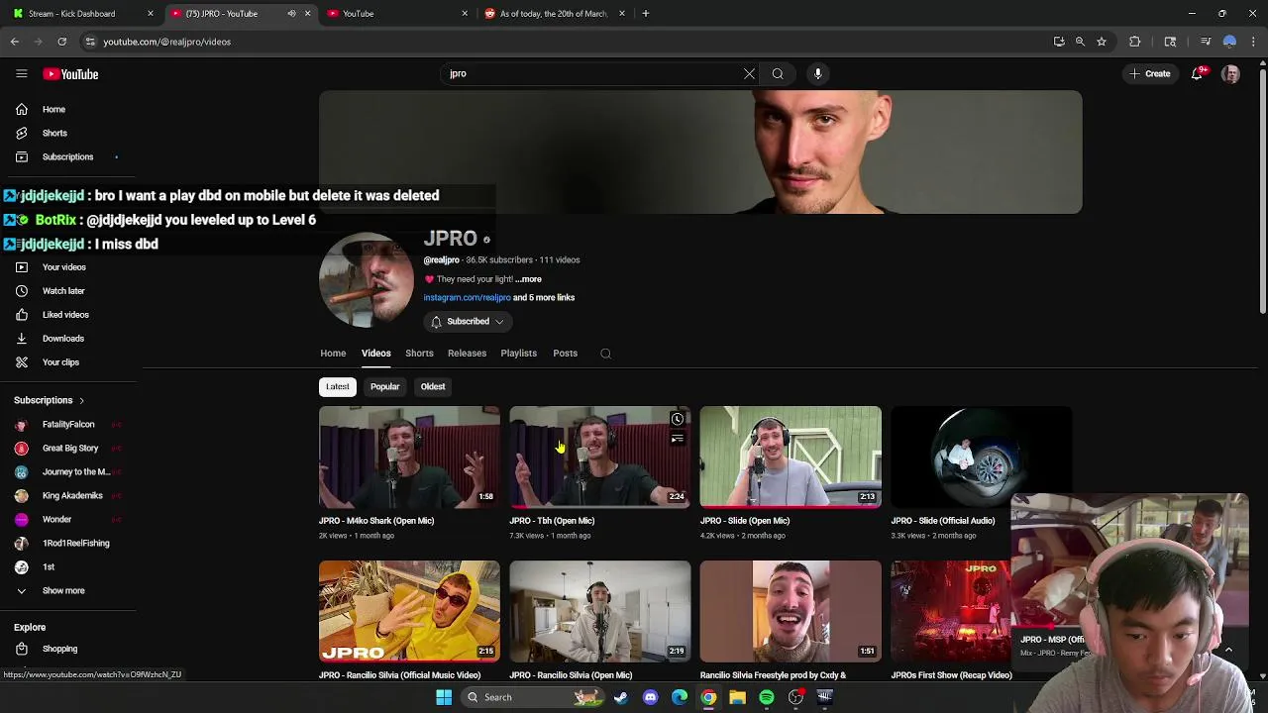This screenshot has width=1268, height=713.
Task: Reload the page
Action: pyautogui.click(x=61, y=42)
